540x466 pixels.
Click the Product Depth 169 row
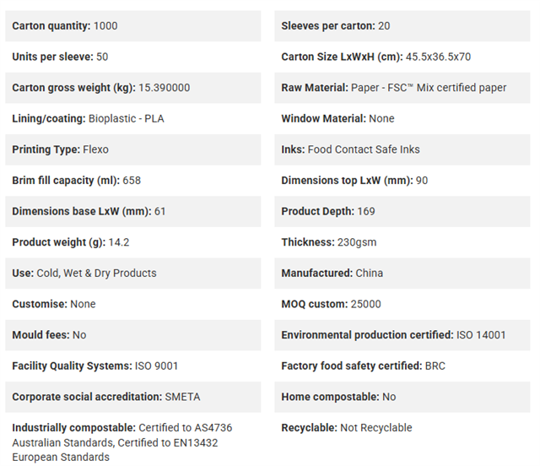click(402, 211)
